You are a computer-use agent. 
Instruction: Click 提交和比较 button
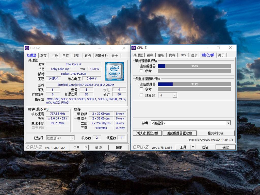point(216,133)
